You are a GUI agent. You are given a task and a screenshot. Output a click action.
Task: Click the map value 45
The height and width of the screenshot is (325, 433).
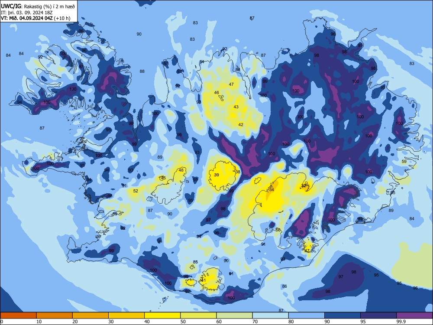click(x=164, y=178)
